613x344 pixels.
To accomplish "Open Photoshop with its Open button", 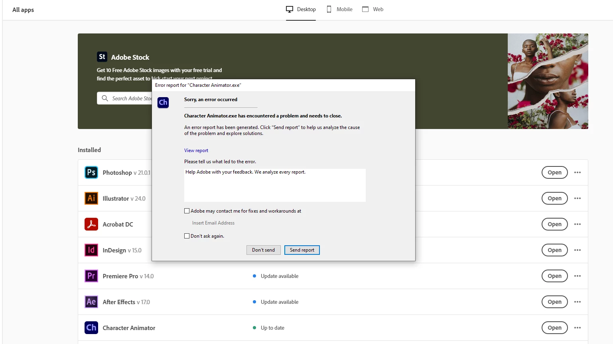I will 554,172.
